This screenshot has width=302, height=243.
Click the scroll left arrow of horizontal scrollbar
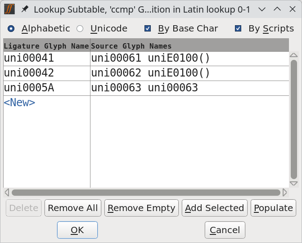[x=7, y=193]
